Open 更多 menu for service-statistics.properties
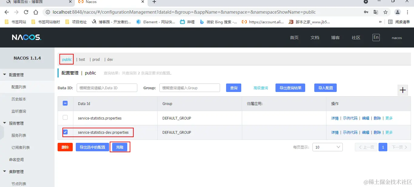414x187 pixels. 389,118
